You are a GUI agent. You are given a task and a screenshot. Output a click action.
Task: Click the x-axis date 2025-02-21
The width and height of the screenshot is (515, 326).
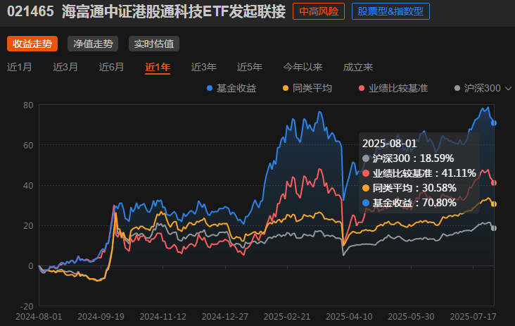(x=287, y=316)
